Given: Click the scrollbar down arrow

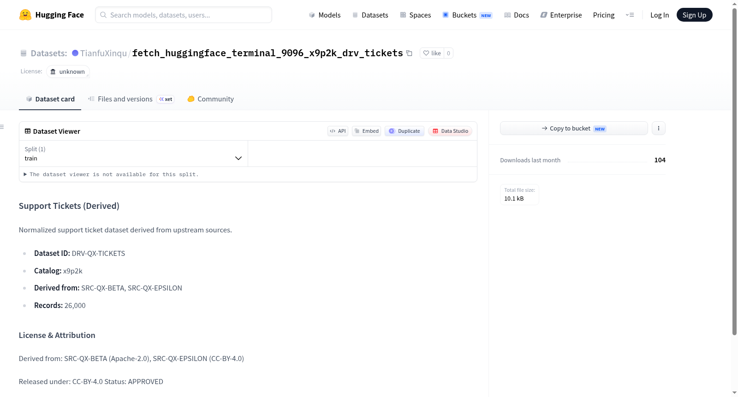Looking at the screenshot, I should pyautogui.click(x=734, y=393).
